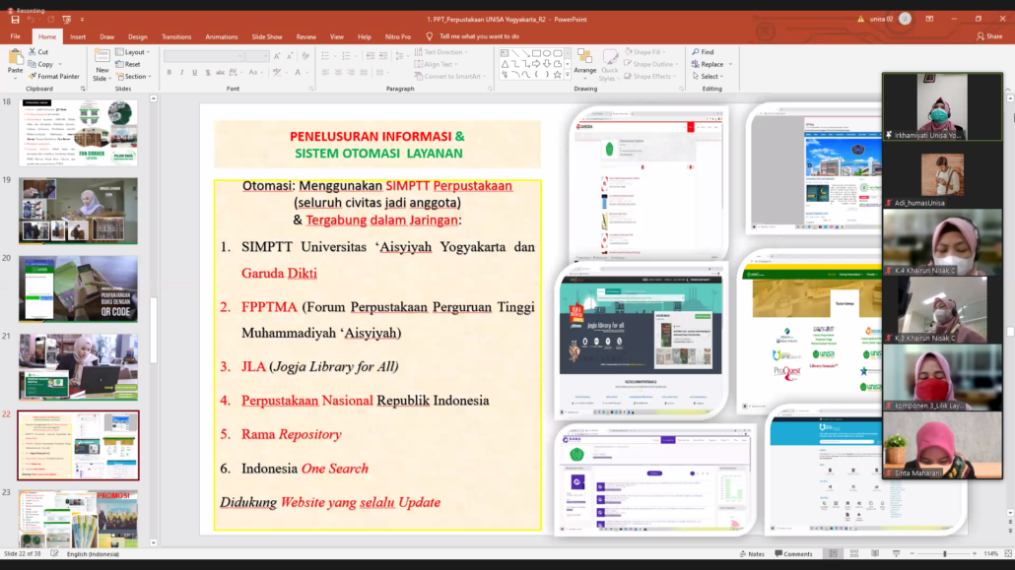Cut the selection with the scissors icon
This screenshot has width=1015, height=570.
tap(33, 52)
